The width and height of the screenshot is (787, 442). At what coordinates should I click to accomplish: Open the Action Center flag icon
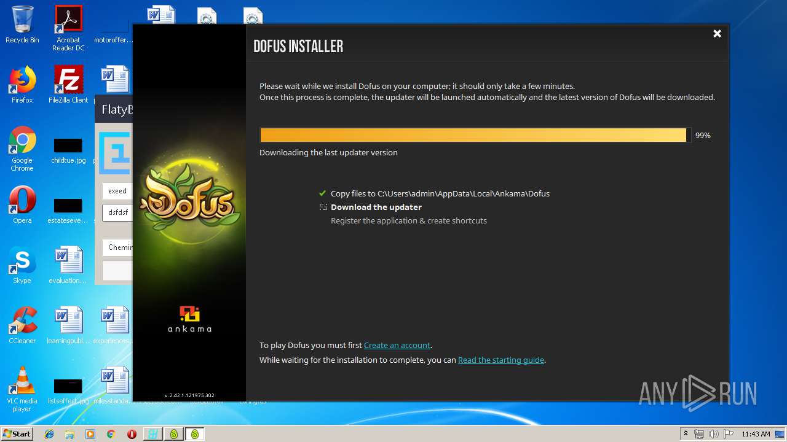pyautogui.click(x=728, y=434)
